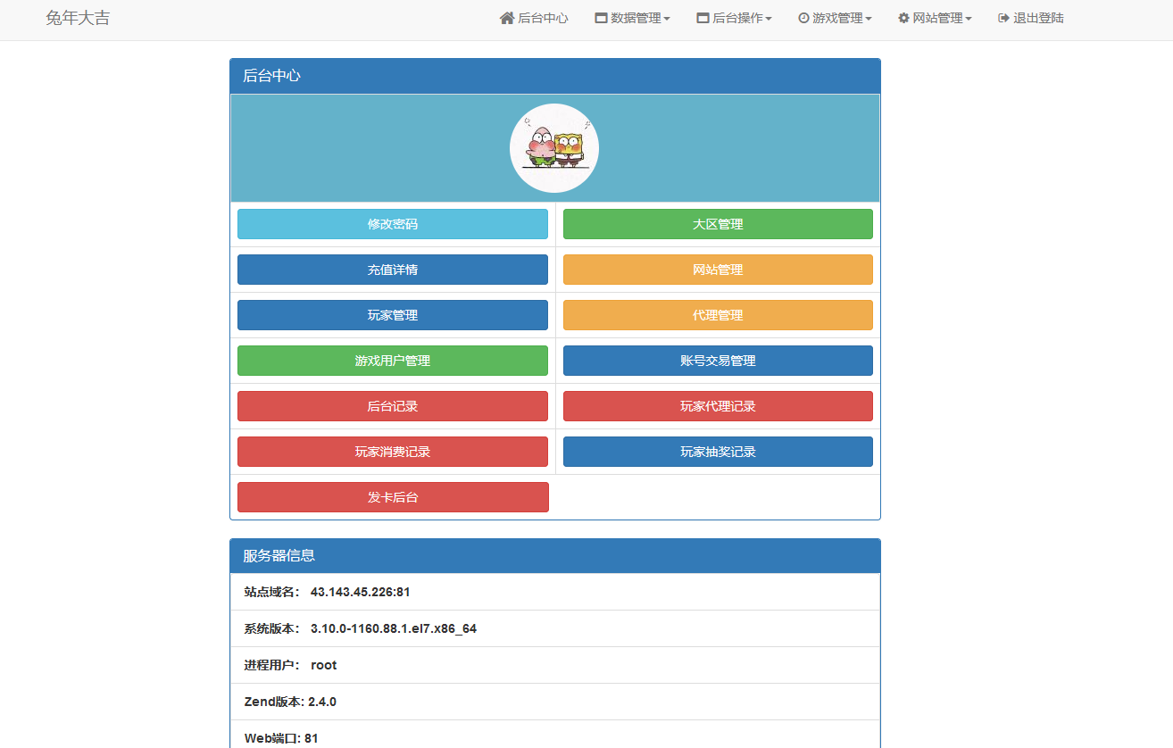Open 大区管理
The height and width of the screenshot is (748, 1173).
718,224
